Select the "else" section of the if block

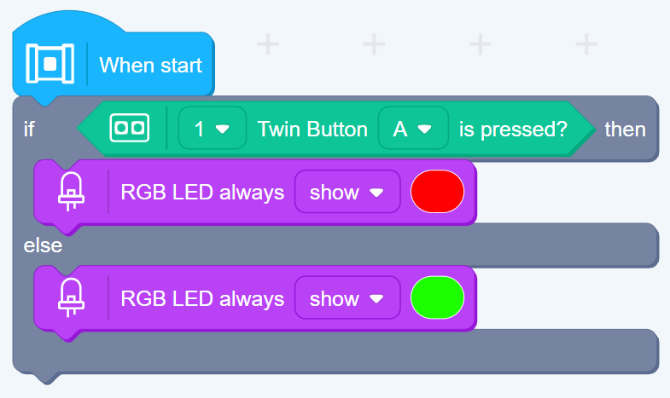click(43, 246)
